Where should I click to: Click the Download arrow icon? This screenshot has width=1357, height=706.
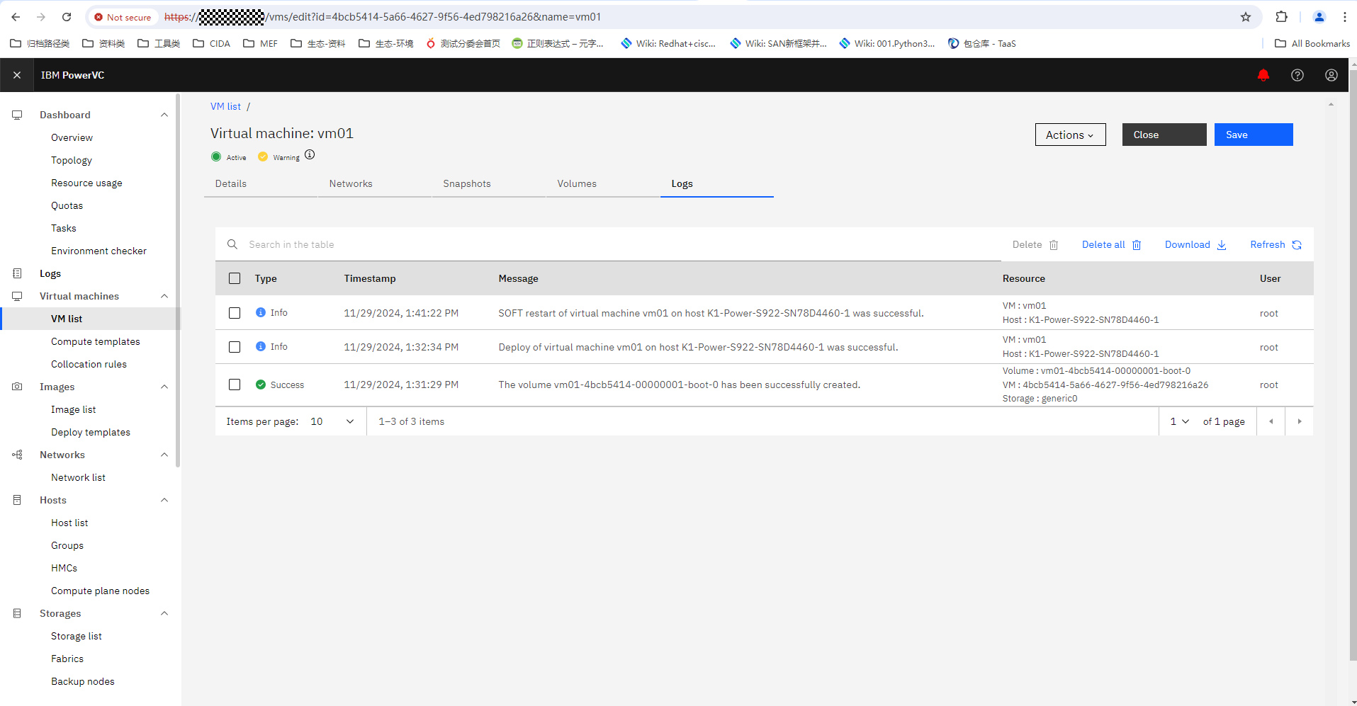1222,245
